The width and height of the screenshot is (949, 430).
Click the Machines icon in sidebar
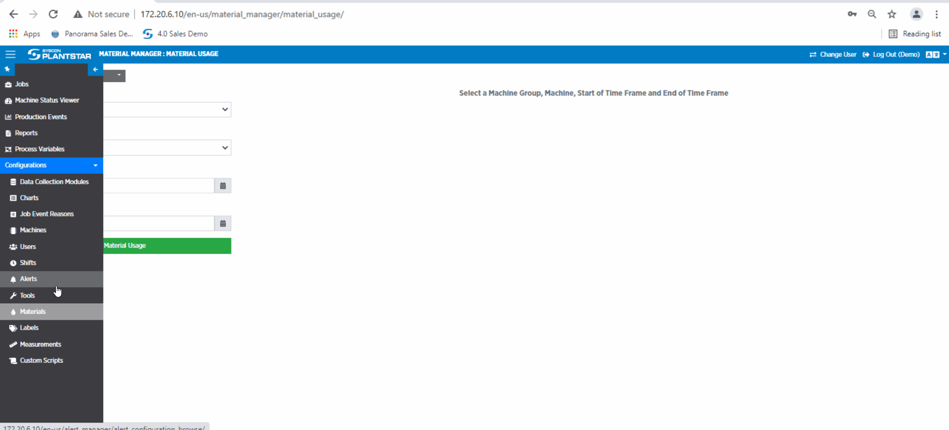pyautogui.click(x=13, y=230)
